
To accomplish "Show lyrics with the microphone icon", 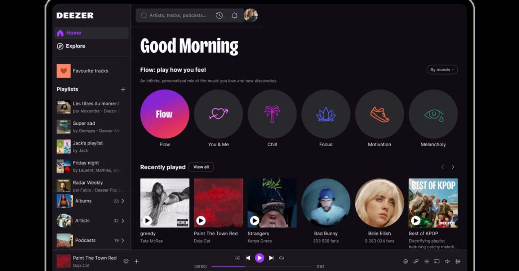I will pos(416,261).
